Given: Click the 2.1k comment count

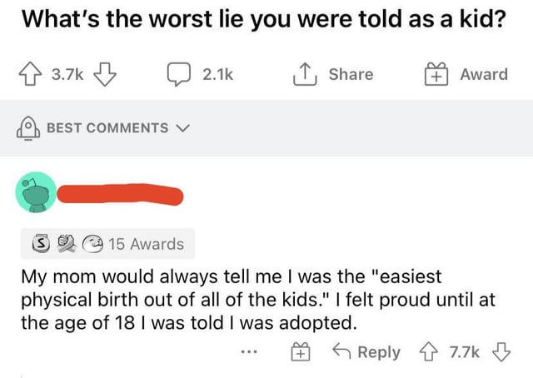Looking at the screenshot, I should 218,75.
